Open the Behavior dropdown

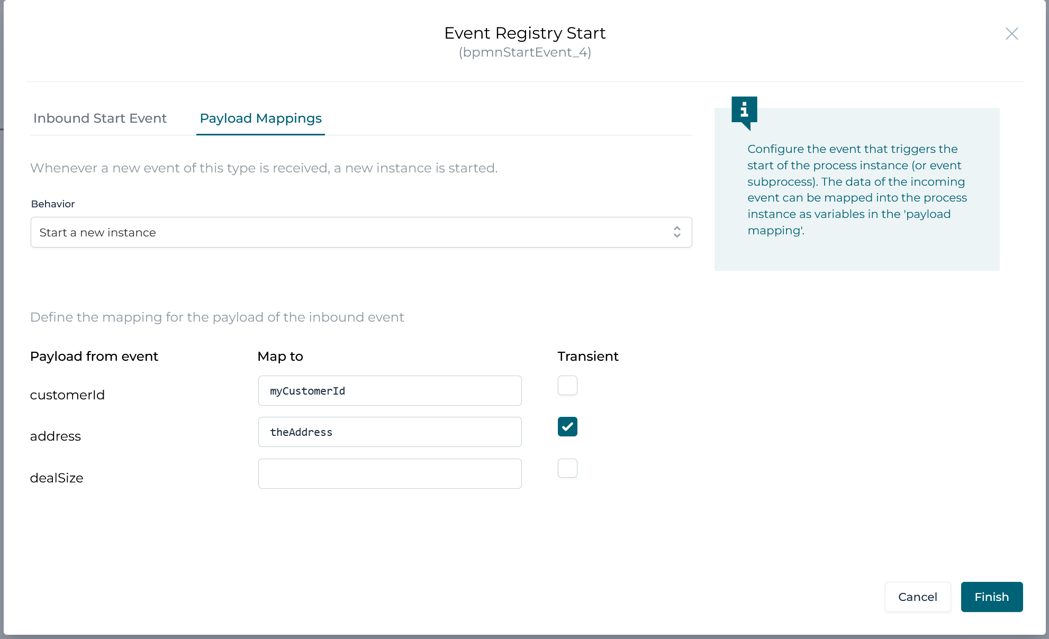[361, 232]
